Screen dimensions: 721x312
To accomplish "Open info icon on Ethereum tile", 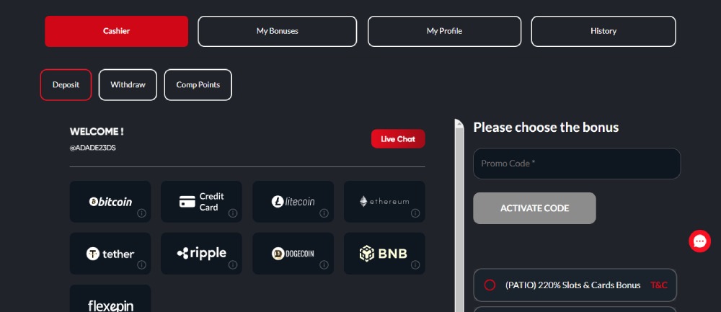I will (415, 213).
